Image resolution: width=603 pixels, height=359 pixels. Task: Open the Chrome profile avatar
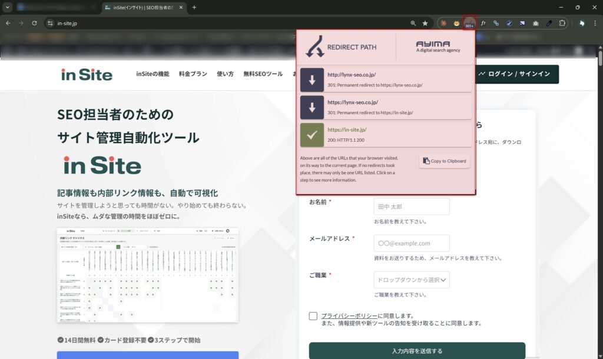pos(582,23)
